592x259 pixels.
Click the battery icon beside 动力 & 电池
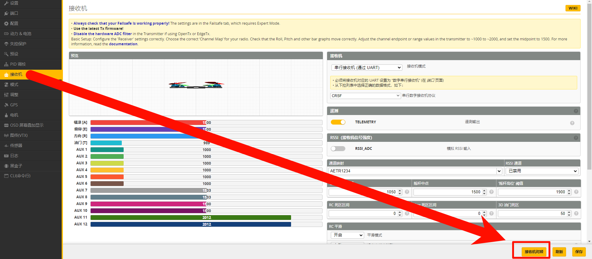click(x=6, y=34)
